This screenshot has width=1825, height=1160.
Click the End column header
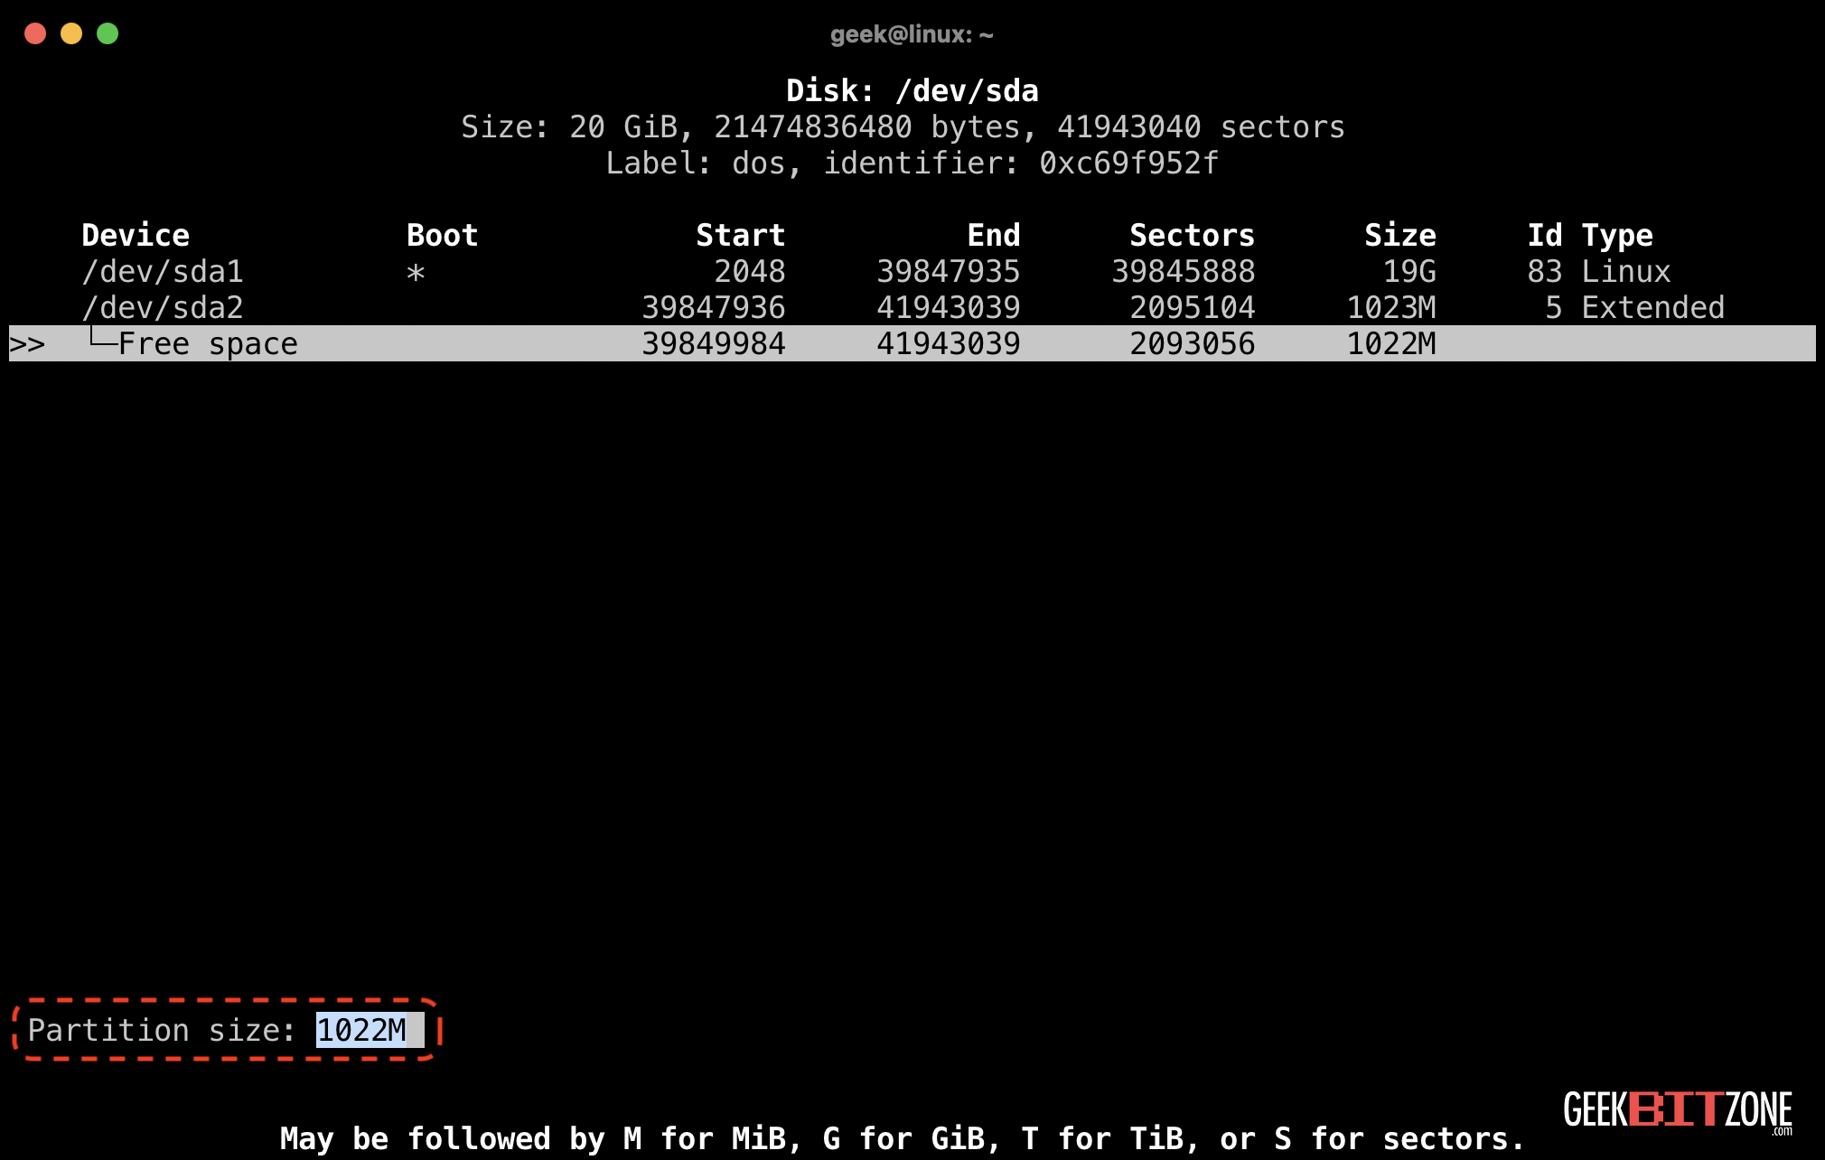click(x=994, y=235)
